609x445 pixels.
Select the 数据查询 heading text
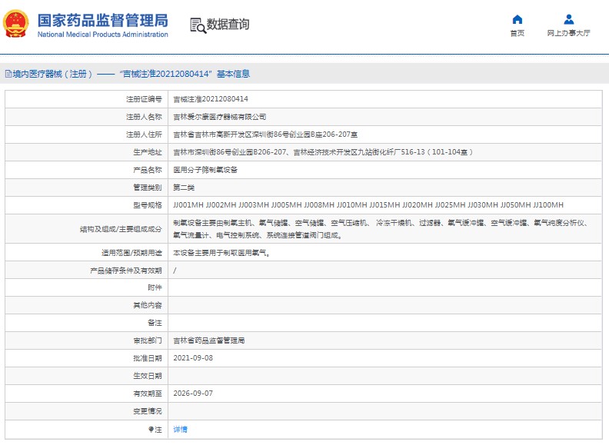point(228,25)
